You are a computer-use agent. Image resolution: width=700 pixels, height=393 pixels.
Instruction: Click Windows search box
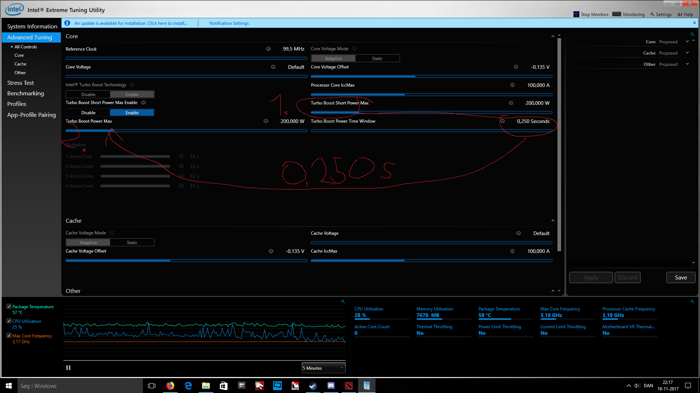pos(80,386)
